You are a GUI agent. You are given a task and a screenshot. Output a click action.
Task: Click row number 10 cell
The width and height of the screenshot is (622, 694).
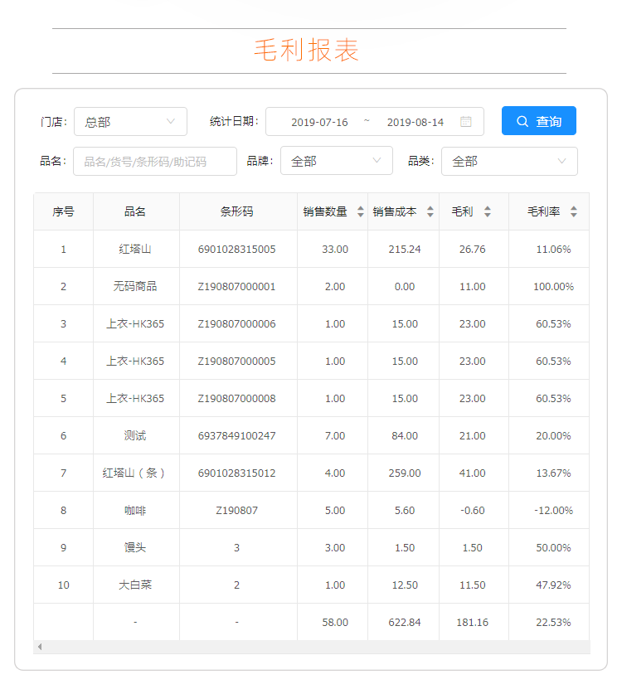click(x=63, y=585)
